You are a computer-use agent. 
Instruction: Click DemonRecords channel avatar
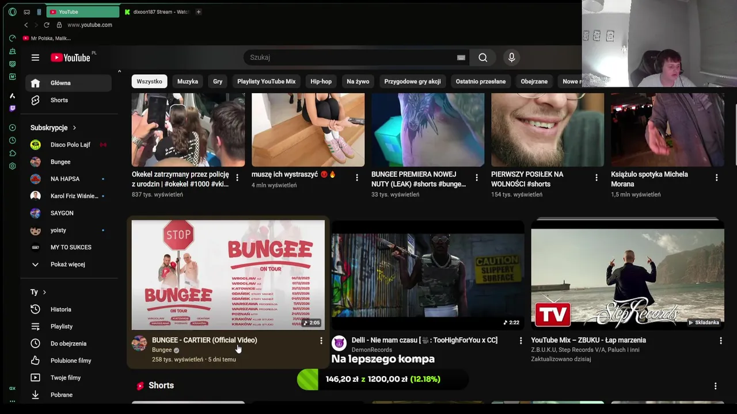click(x=339, y=343)
